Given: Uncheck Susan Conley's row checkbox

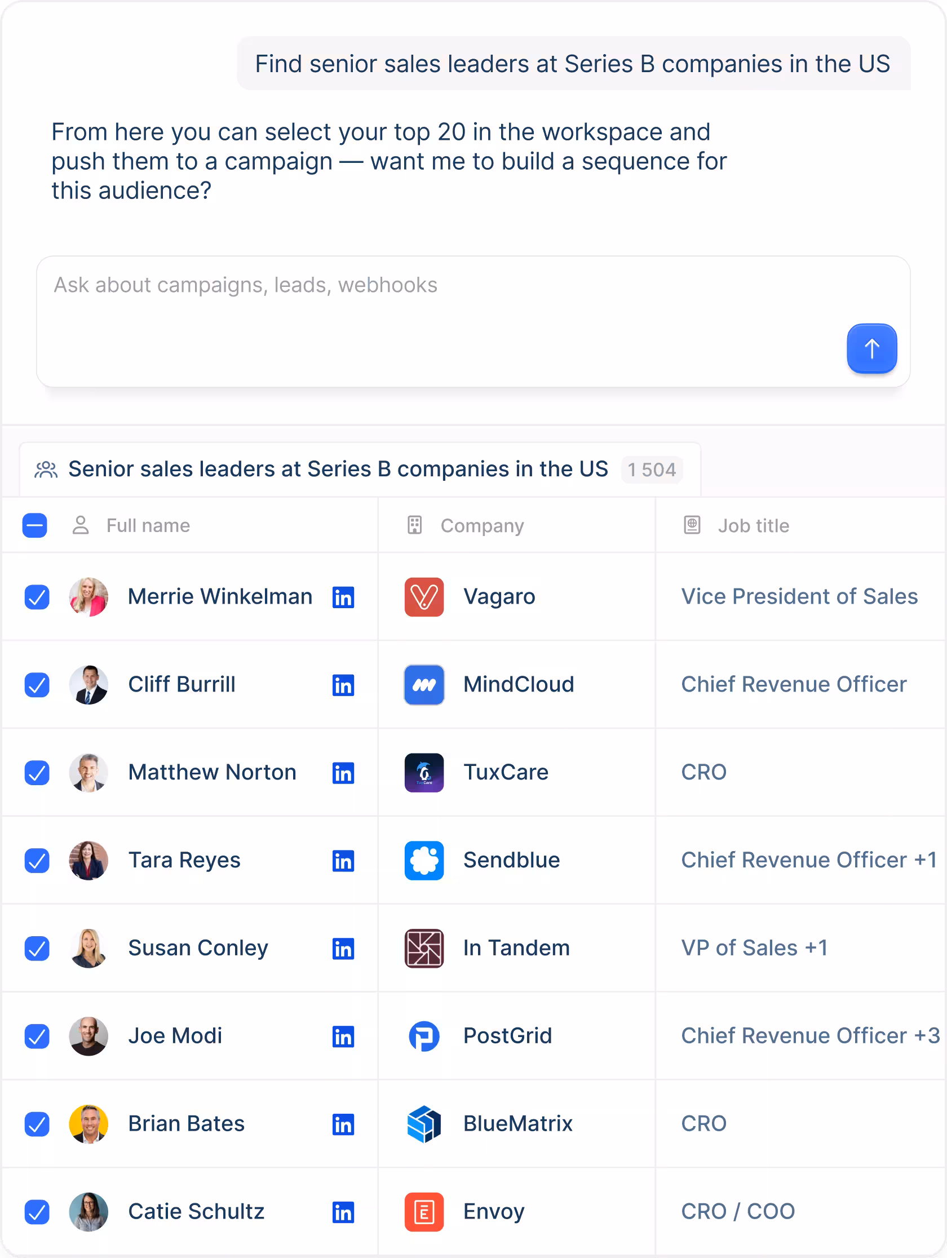Looking at the screenshot, I should pyautogui.click(x=37, y=949).
